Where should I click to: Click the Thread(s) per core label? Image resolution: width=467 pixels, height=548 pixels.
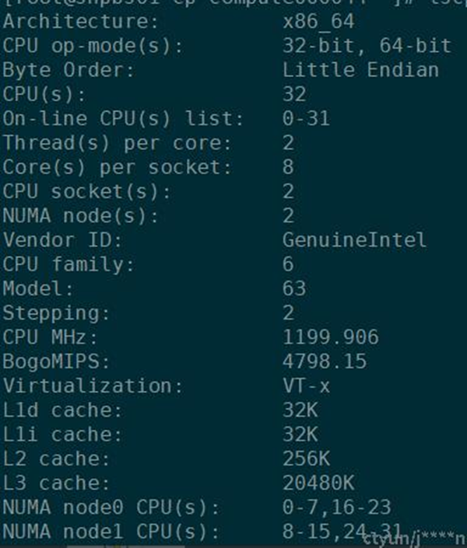(118, 143)
